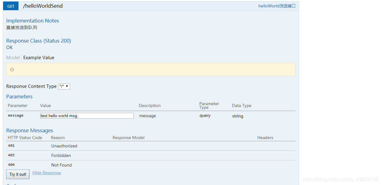The width and height of the screenshot is (381, 185).
Task: Click the message parameter name label
Action: click(x=16, y=116)
